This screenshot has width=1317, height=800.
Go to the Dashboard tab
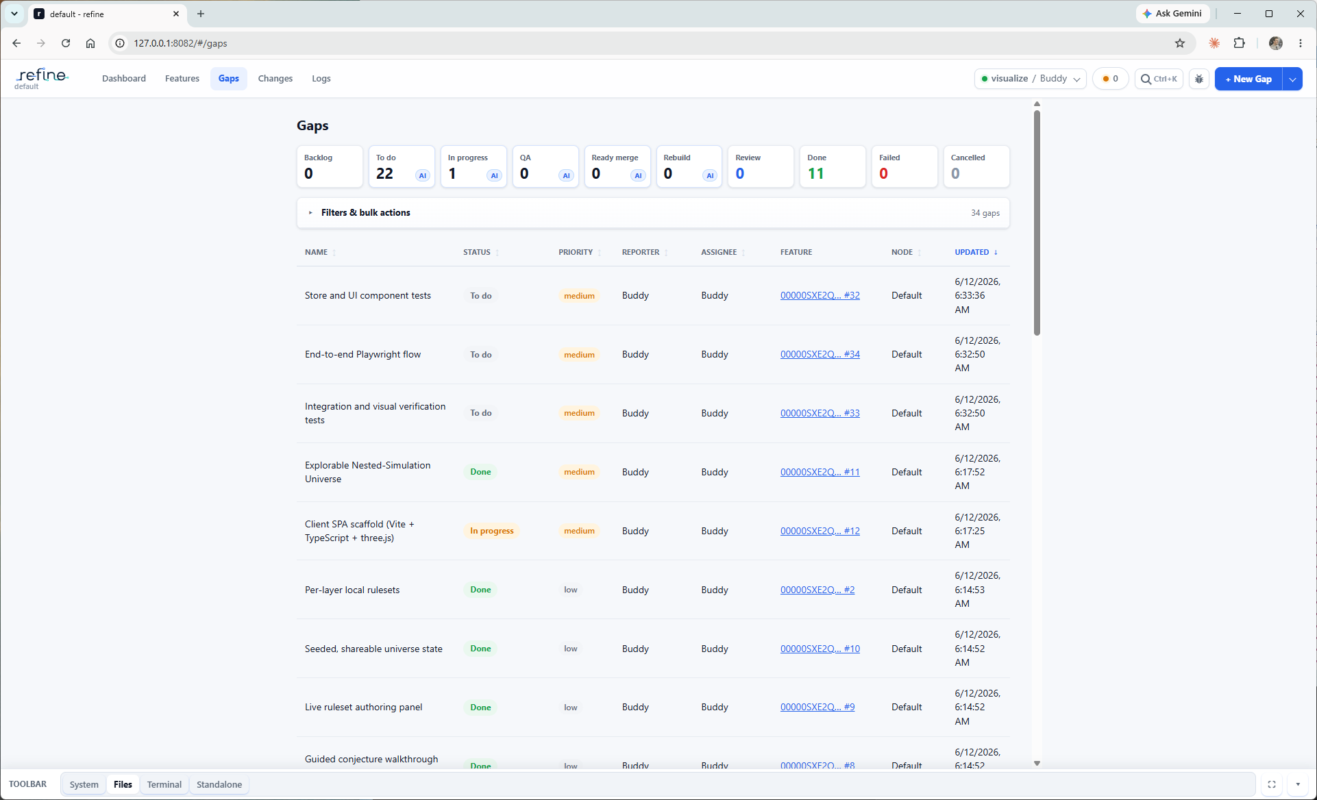[124, 79]
